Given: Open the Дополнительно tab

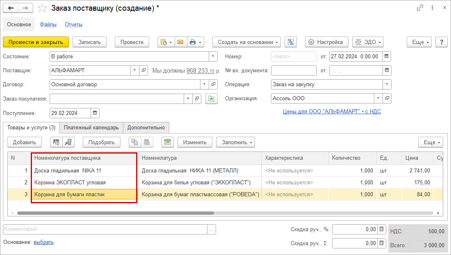Looking at the screenshot, I should 146,127.
